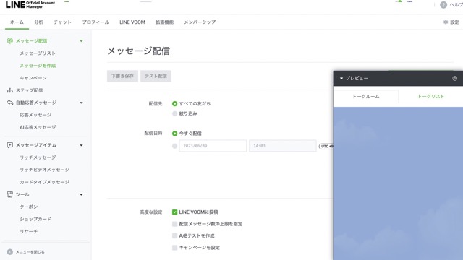Collapse the プレビュー panel triangle
Viewport: 463px width, 260px height.
[341, 79]
